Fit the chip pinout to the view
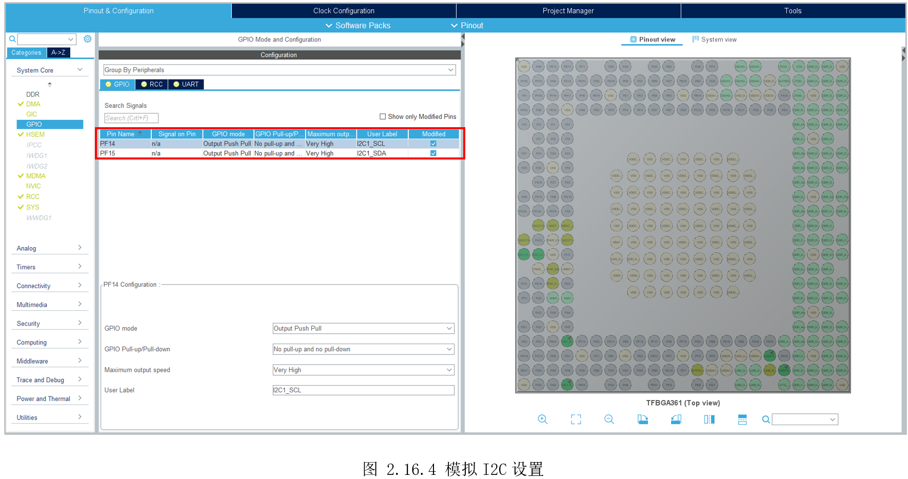The height and width of the screenshot is (479, 908). [576, 419]
